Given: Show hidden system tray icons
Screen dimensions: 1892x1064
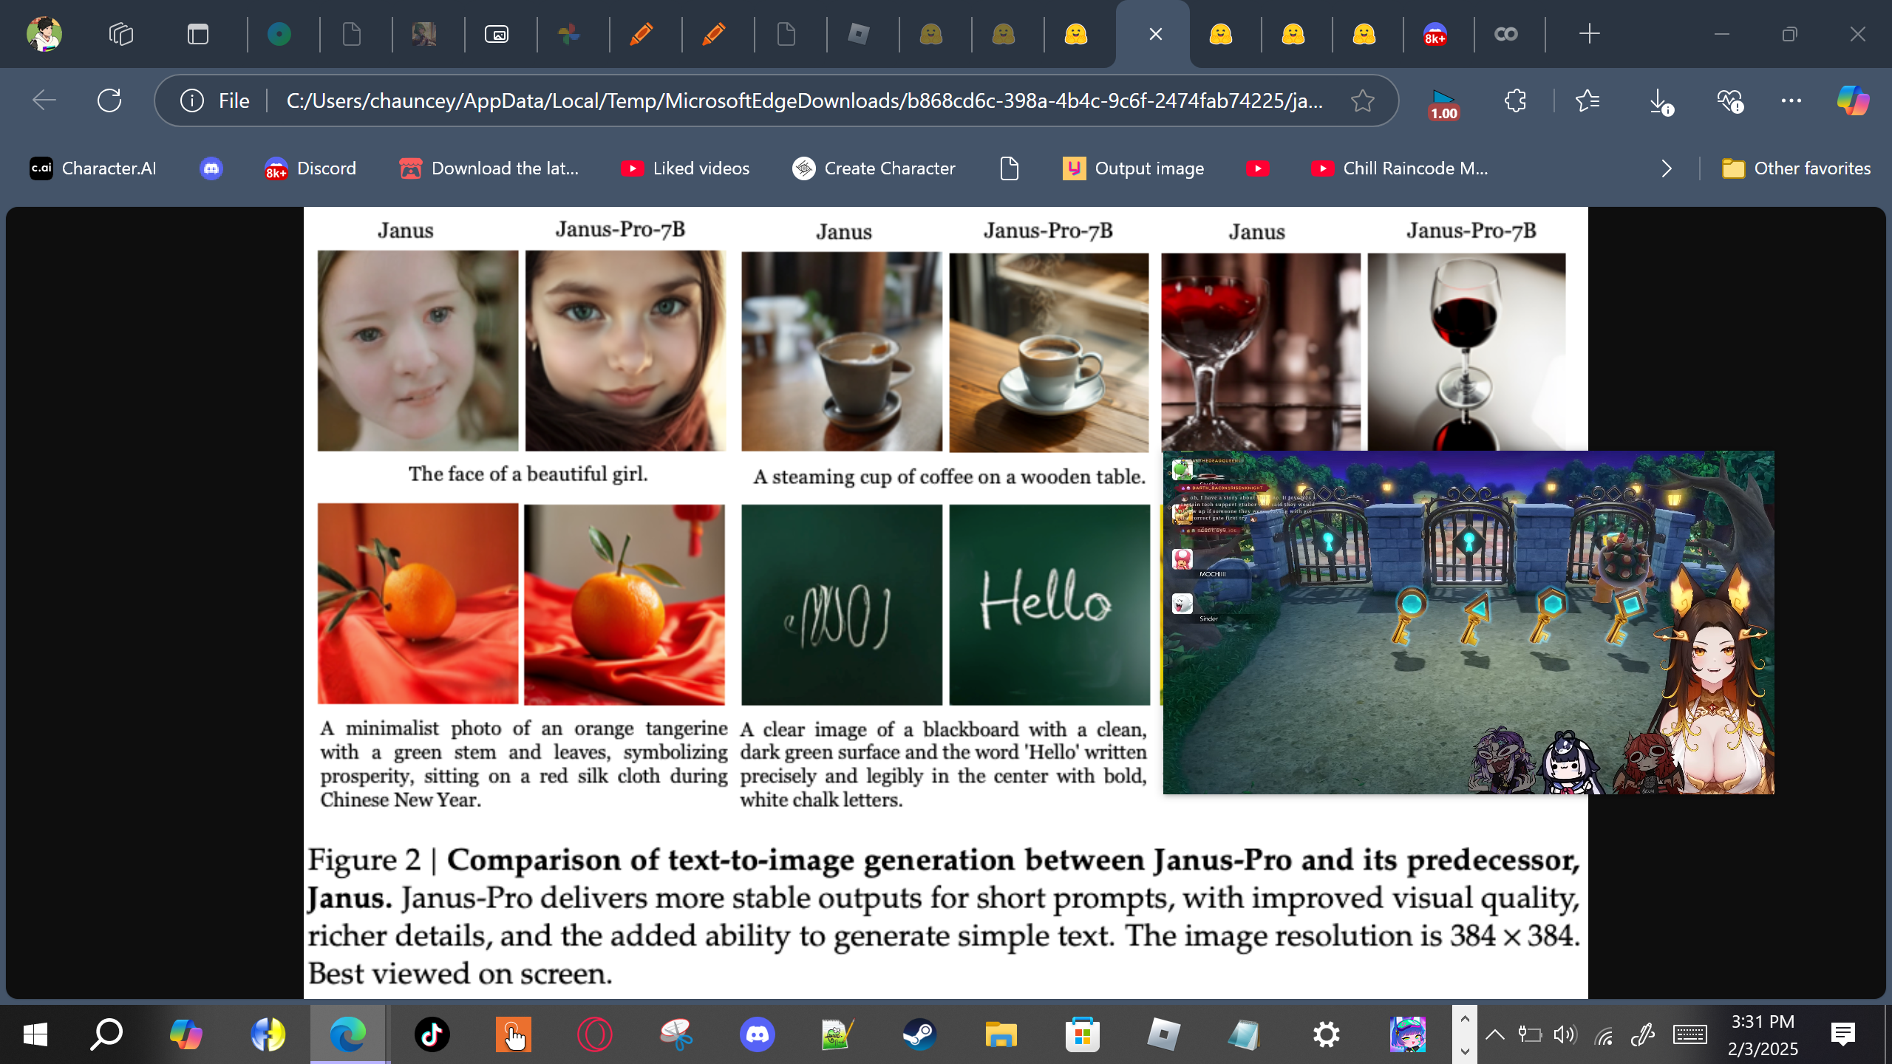Looking at the screenshot, I should pos(1494,1034).
